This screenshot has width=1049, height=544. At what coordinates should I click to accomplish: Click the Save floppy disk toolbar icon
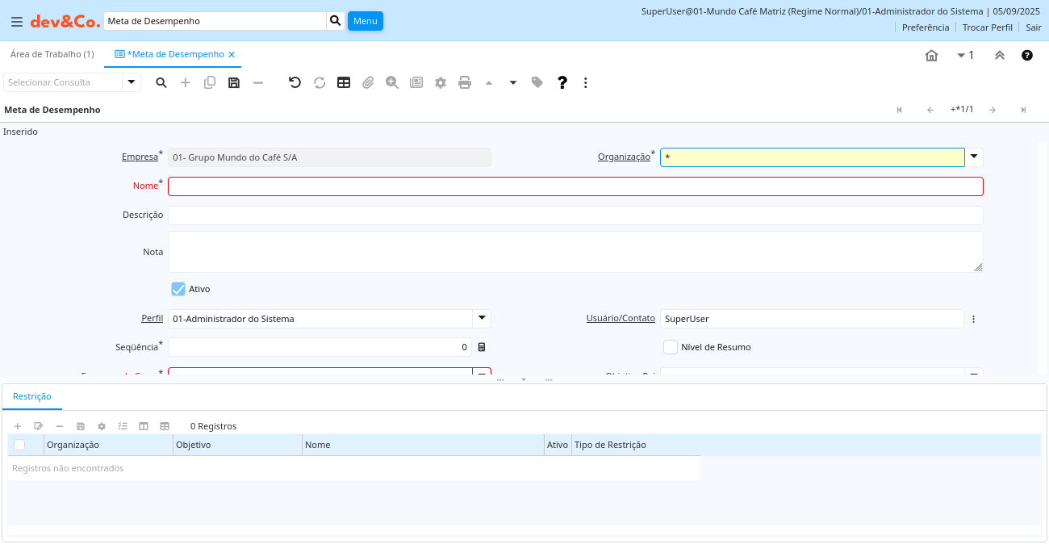pos(234,82)
